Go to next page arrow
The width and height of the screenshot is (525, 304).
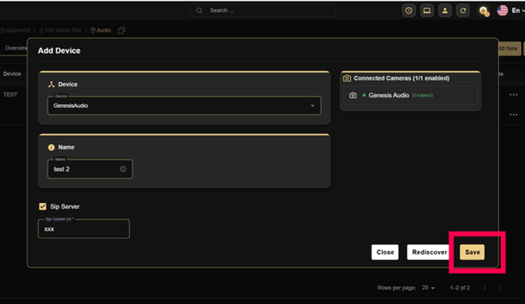(500, 288)
